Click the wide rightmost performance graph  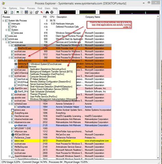(x=139, y=12)
